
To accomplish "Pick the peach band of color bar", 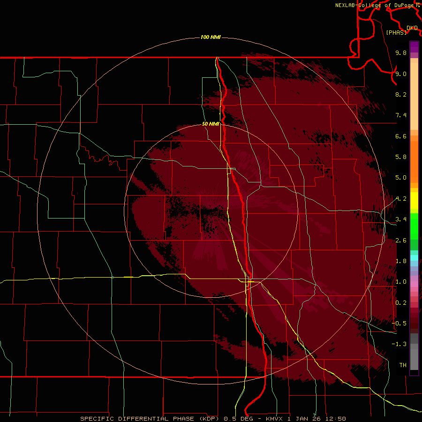I will 414,97.
